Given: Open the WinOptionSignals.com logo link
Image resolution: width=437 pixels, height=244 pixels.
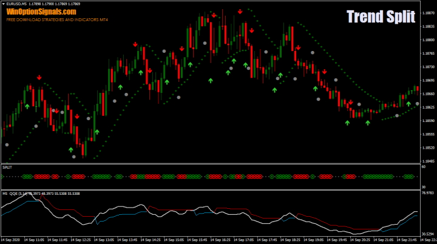Looking at the screenshot, I should pyautogui.click(x=42, y=12).
